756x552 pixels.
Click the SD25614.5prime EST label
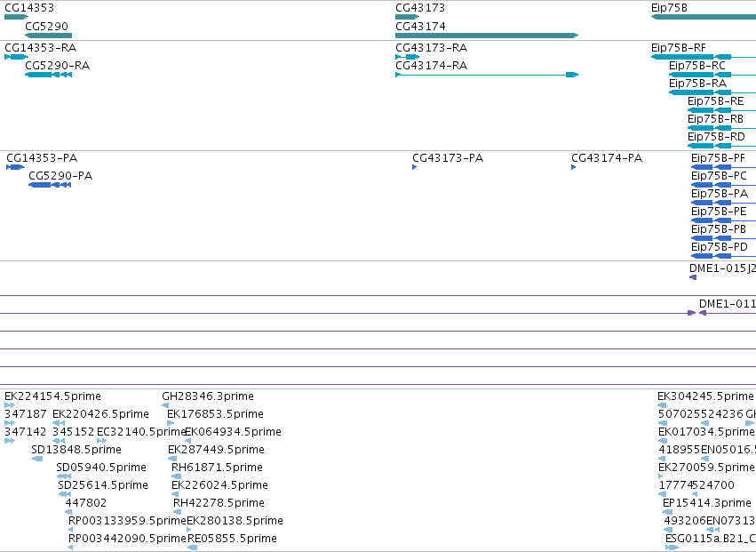coord(103,486)
